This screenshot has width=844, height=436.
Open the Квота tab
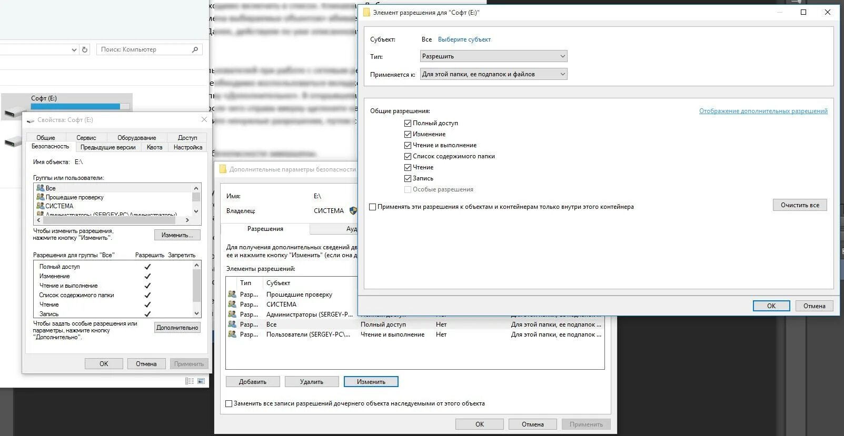[154, 147]
